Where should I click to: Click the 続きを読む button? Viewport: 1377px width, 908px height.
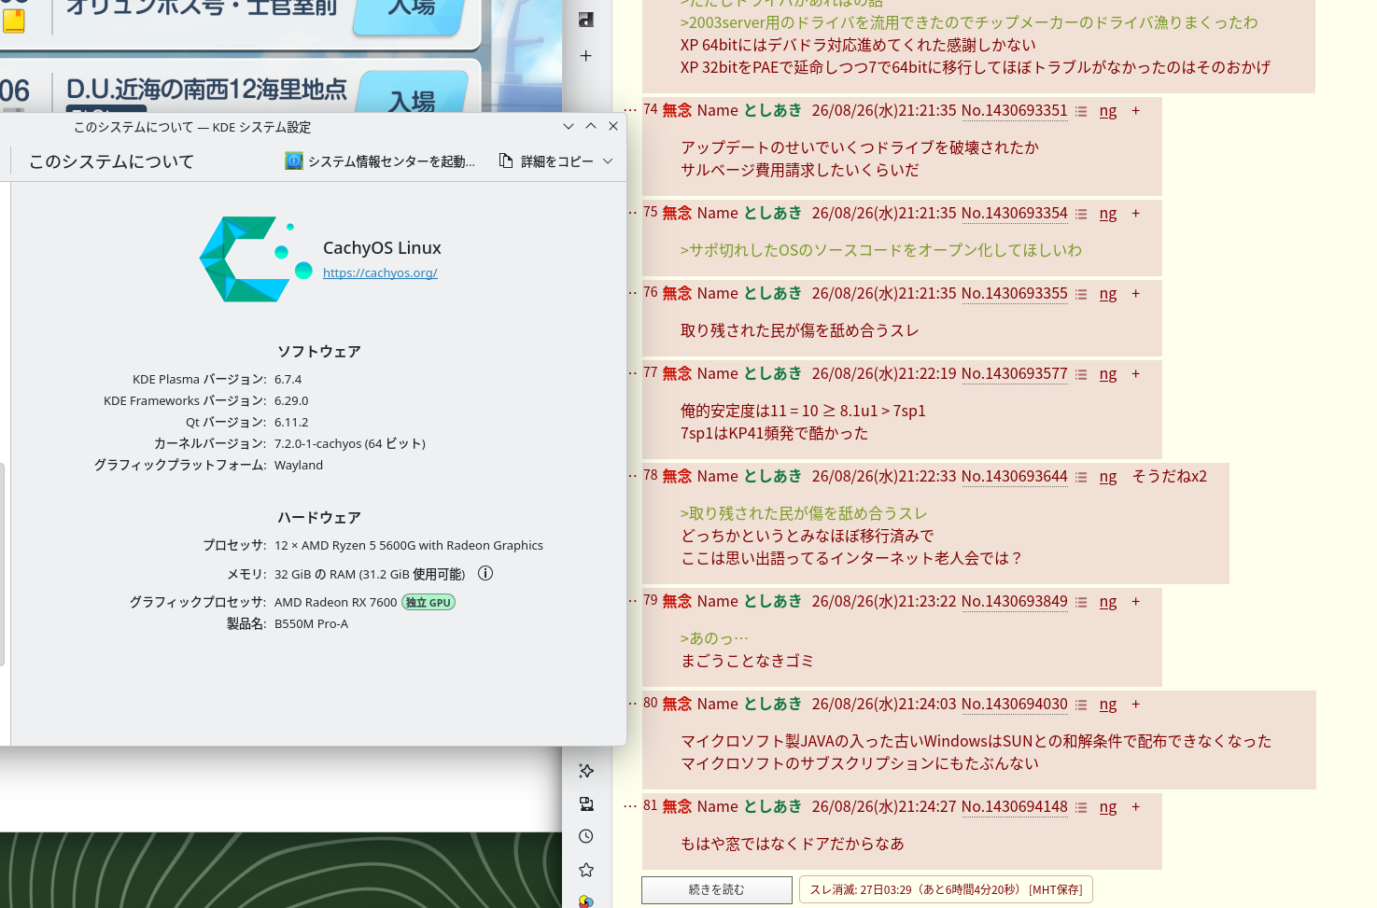[717, 889]
